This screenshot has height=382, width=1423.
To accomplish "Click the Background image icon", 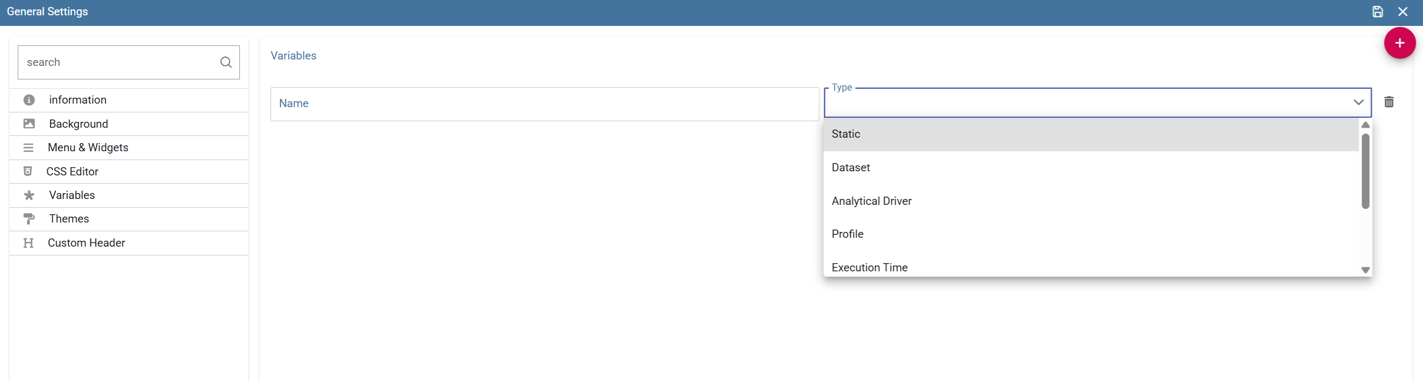I will 29,124.
